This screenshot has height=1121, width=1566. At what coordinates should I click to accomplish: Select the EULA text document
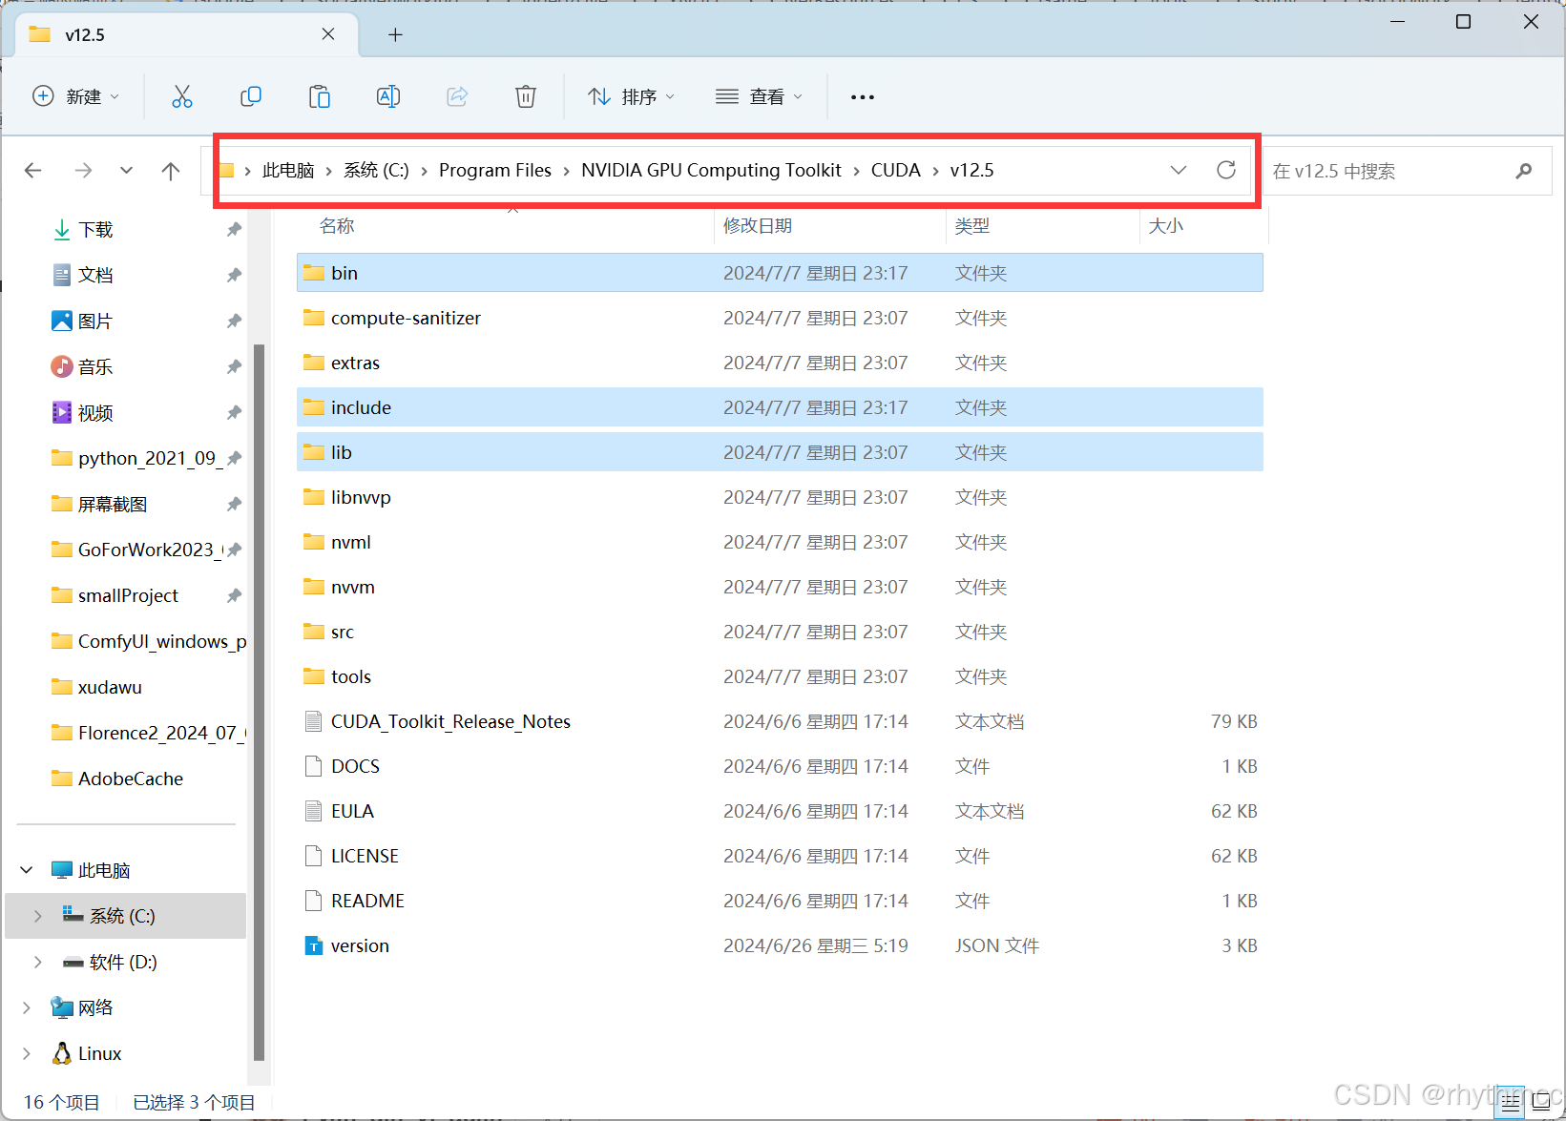pyautogui.click(x=780, y=811)
